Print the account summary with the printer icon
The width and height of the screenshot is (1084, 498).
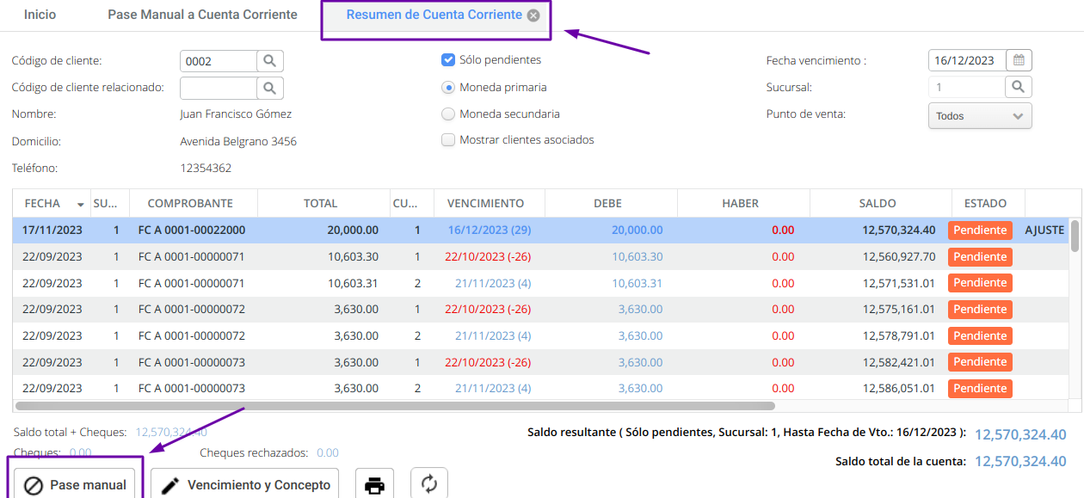coord(374,485)
